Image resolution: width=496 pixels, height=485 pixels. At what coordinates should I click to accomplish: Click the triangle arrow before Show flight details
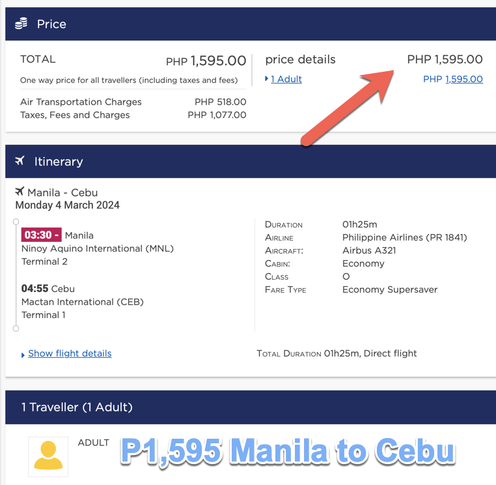(23, 355)
